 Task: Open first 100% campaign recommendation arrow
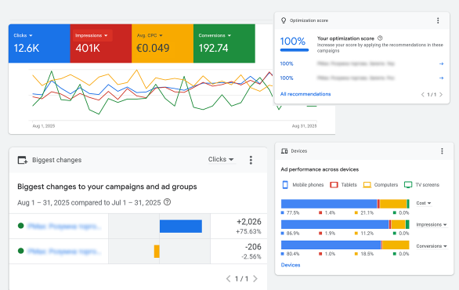442,63
